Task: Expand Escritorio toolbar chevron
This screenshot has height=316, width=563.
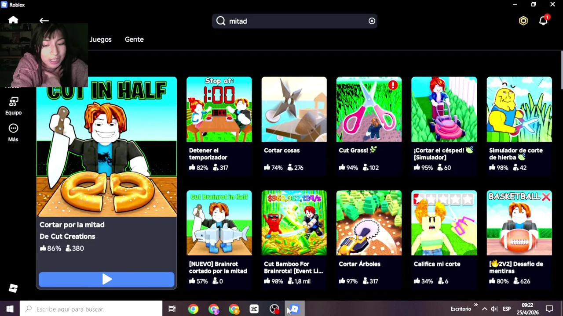Action: (475, 305)
